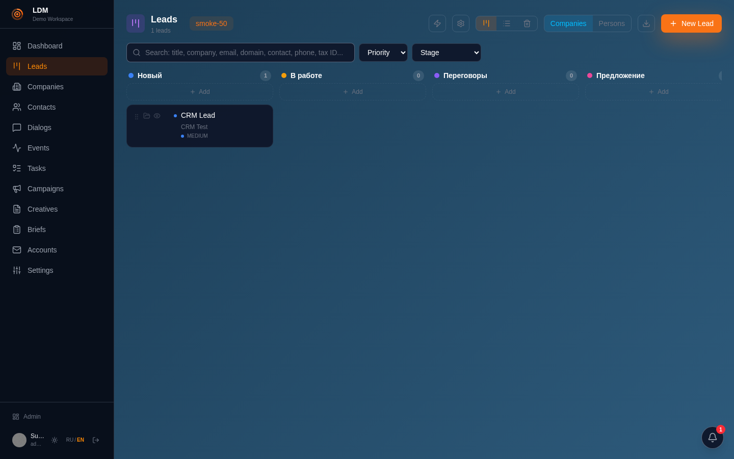The image size is (734, 459).
Task: Open the trash view icon
Action: tap(527, 23)
